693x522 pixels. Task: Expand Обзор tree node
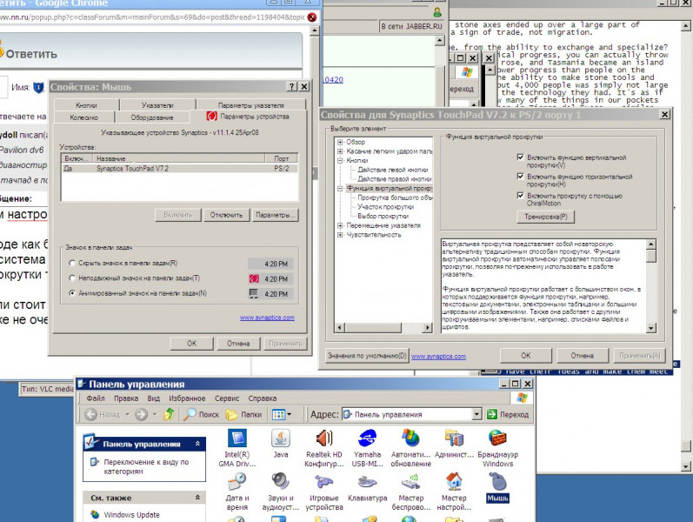(x=340, y=142)
